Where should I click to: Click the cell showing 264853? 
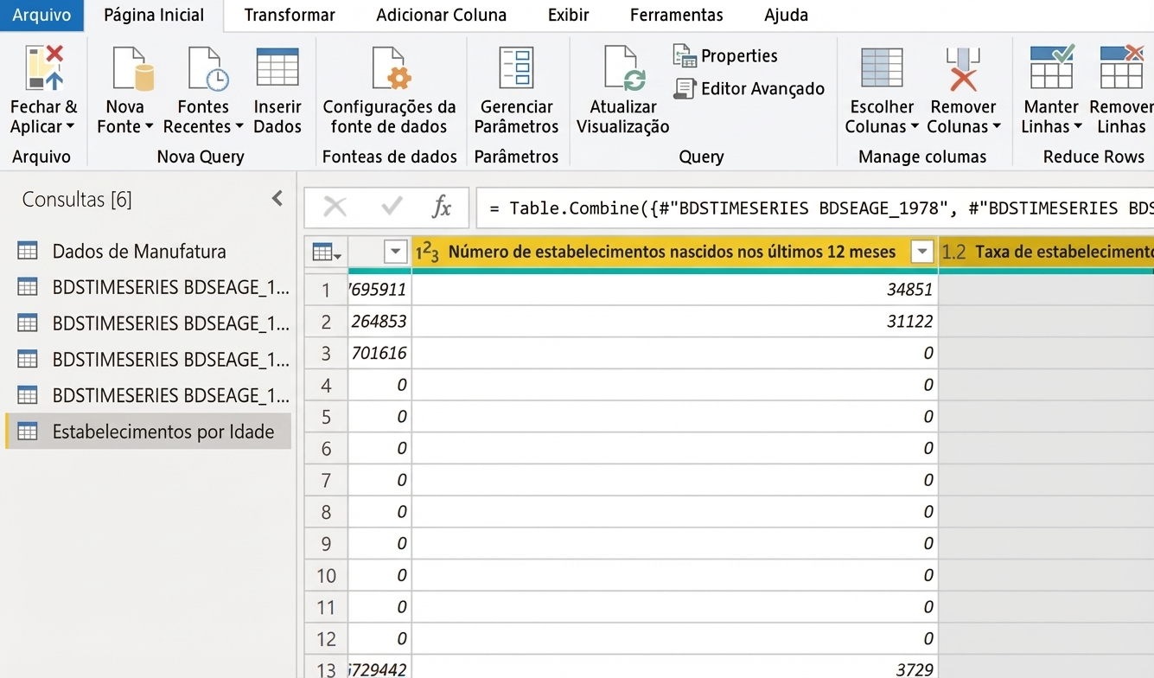[379, 322]
